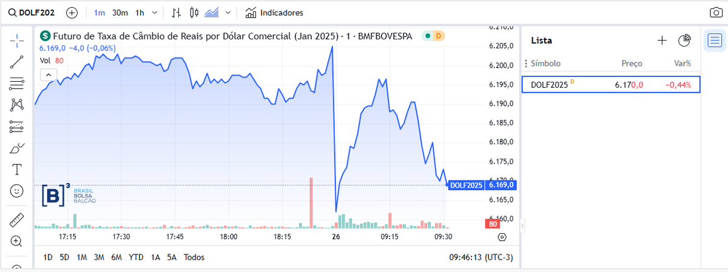Set range to 1D

tap(48, 257)
